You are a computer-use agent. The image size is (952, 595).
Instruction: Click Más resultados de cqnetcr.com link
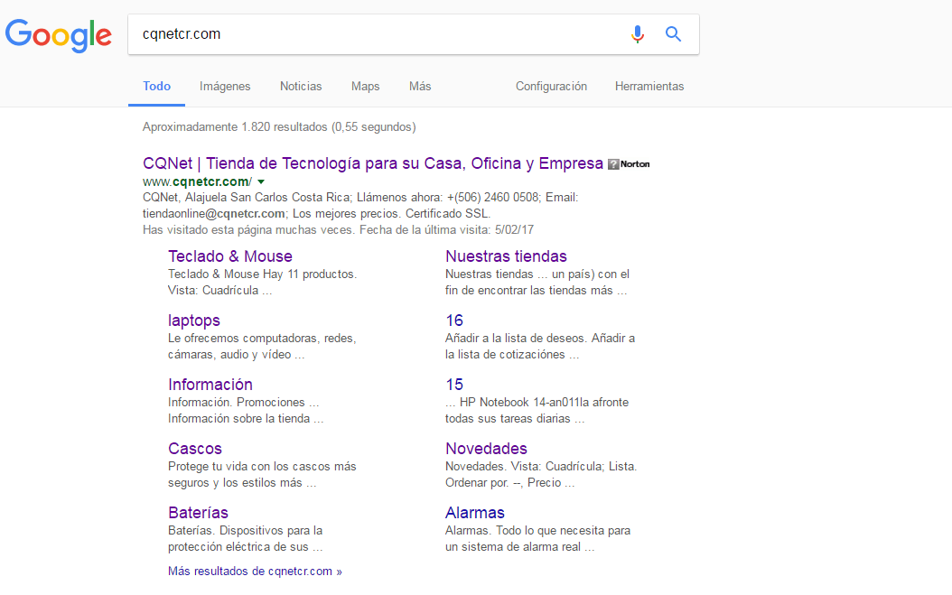255,572
